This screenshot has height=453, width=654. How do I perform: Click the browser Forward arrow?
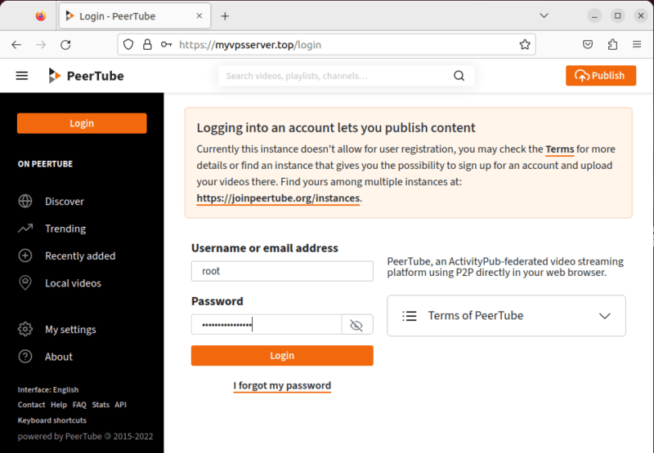point(41,45)
